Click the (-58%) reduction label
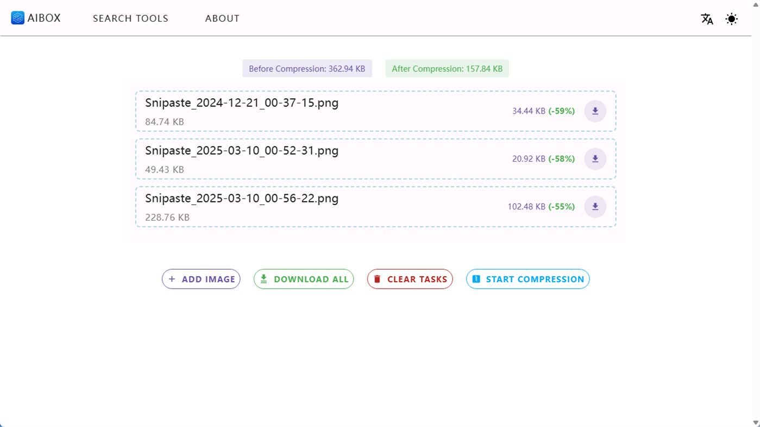Viewport: 760px width, 427px height. click(562, 159)
